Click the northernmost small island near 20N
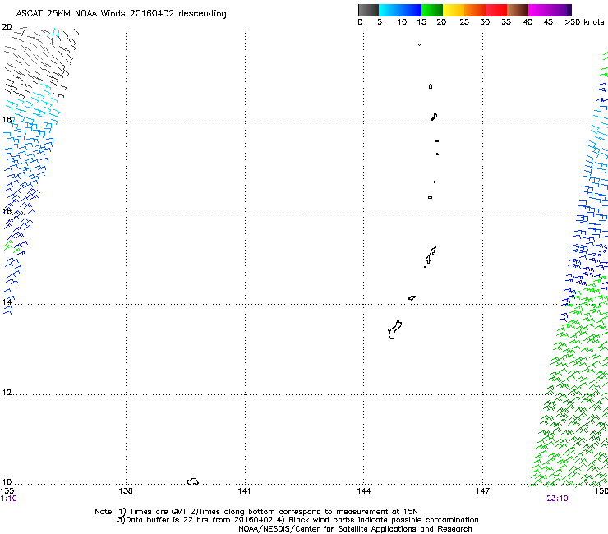Image resolution: width=608 pixels, height=534 pixels. [419, 44]
